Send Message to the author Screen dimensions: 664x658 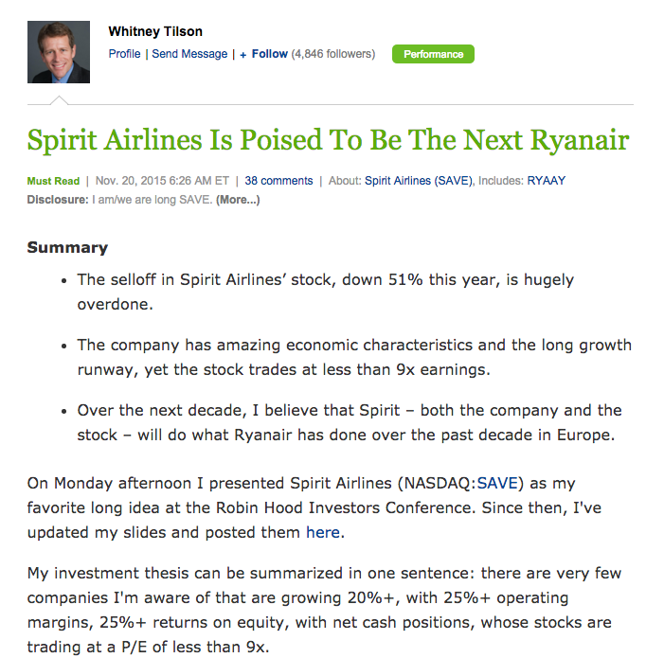point(189,54)
